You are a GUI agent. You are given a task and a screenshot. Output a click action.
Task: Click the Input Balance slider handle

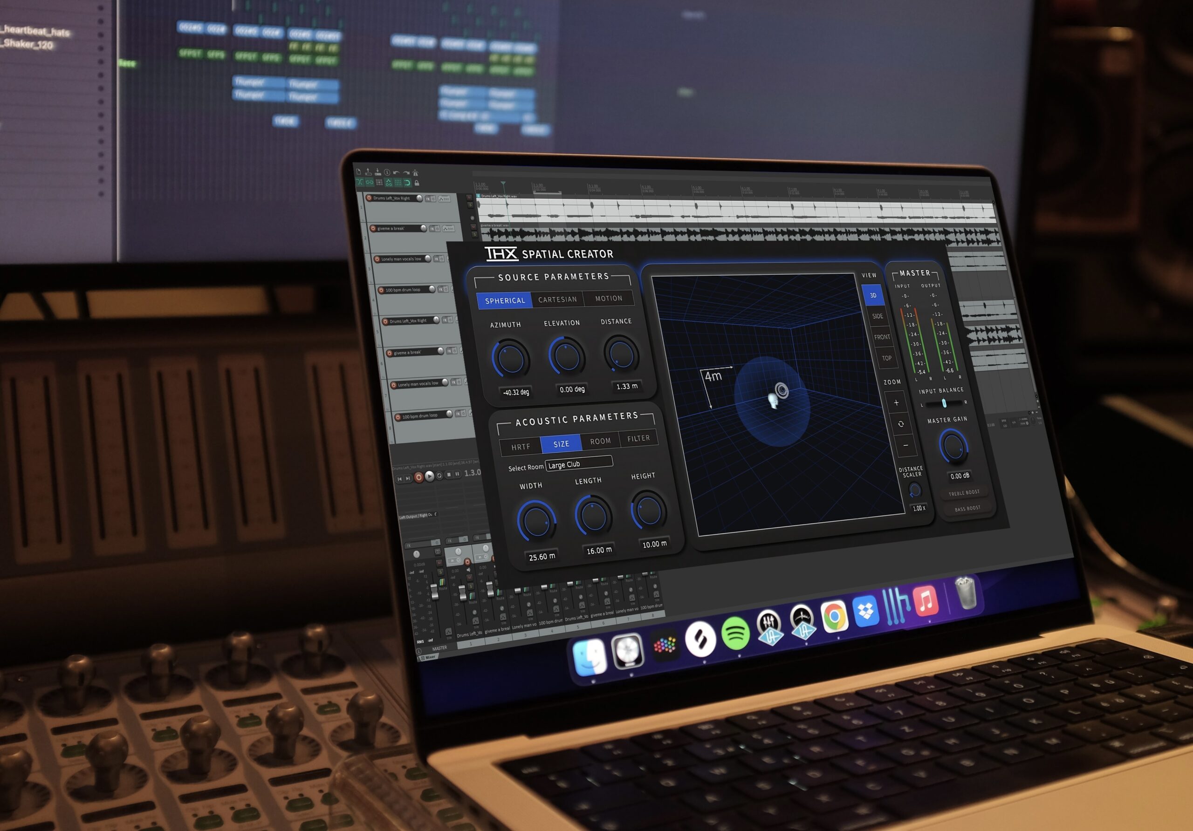[944, 403]
